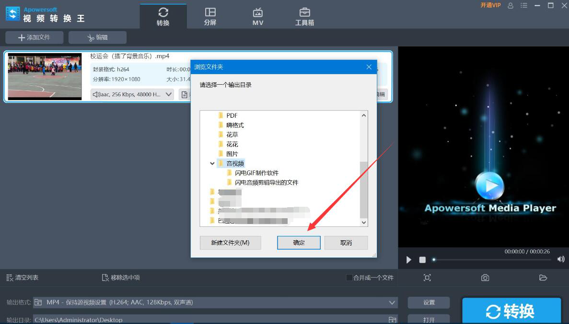Screen dimensions: 569x324
Task: Open the aac audio track dropdown
Action: click(x=132, y=95)
